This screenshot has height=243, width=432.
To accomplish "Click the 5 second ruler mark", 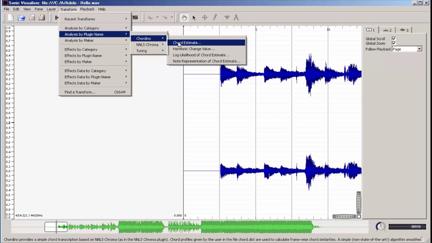I will pos(256,30).
